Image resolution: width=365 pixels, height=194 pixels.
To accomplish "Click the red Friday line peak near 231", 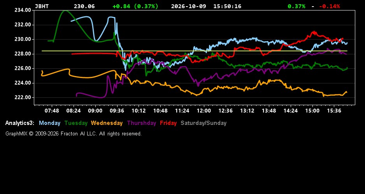I will tap(314, 32).
